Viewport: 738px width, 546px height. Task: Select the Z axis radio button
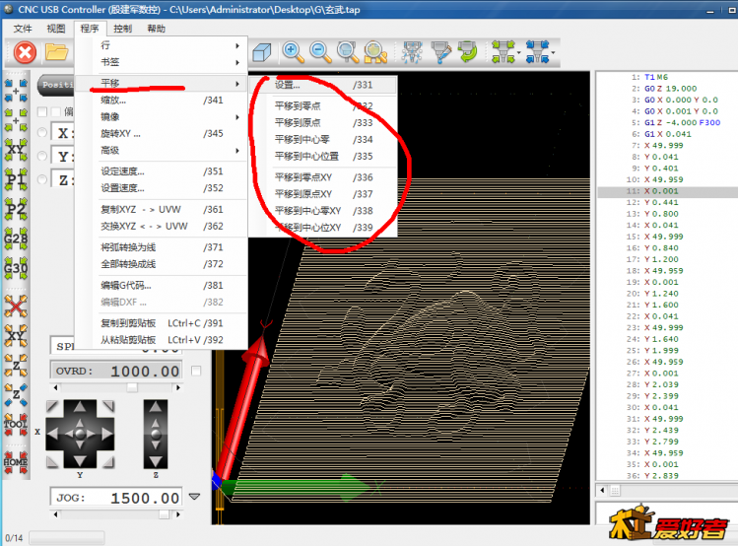coord(42,179)
